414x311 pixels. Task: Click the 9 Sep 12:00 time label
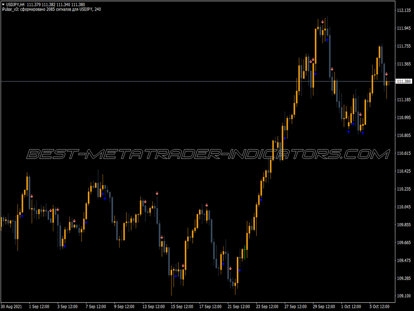tap(124, 306)
